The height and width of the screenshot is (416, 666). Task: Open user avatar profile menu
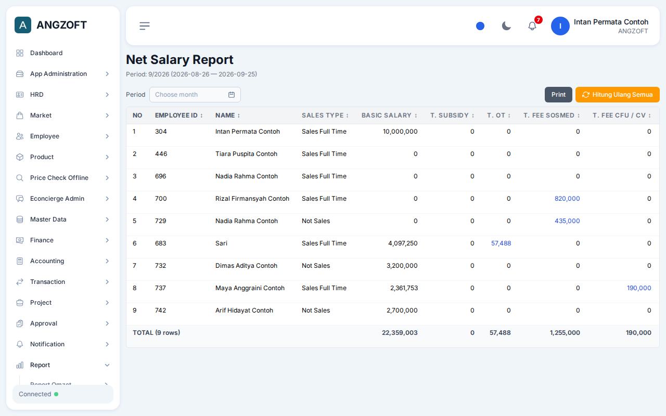(560, 26)
